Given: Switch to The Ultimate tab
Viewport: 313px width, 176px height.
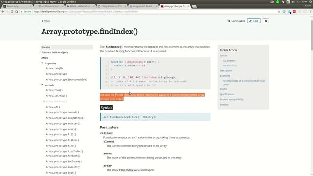Looking at the screenshot, I should coord(49,6).
